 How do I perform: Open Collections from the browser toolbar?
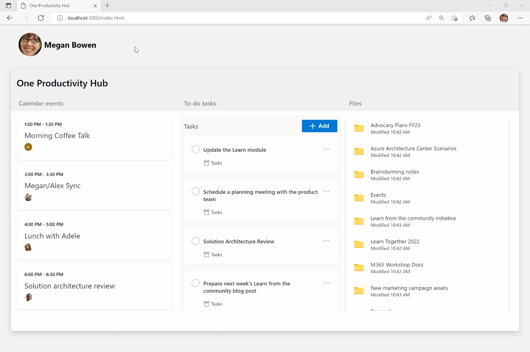click(x=488, y=18)
